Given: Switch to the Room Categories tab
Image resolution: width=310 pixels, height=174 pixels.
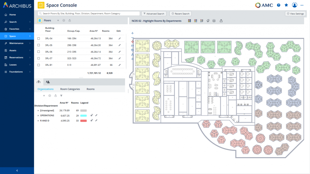Looking at the screenshot, I should pyautogui.click(x=70, y=89).
